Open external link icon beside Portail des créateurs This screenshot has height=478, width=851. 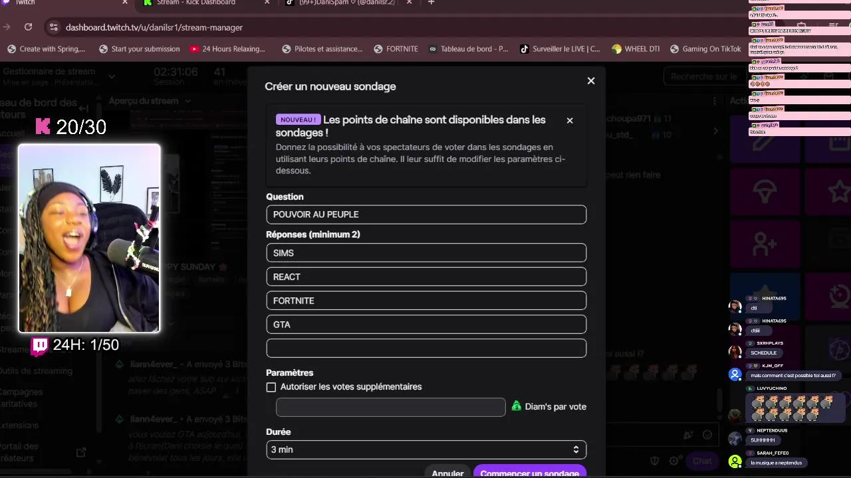(81, 452)
